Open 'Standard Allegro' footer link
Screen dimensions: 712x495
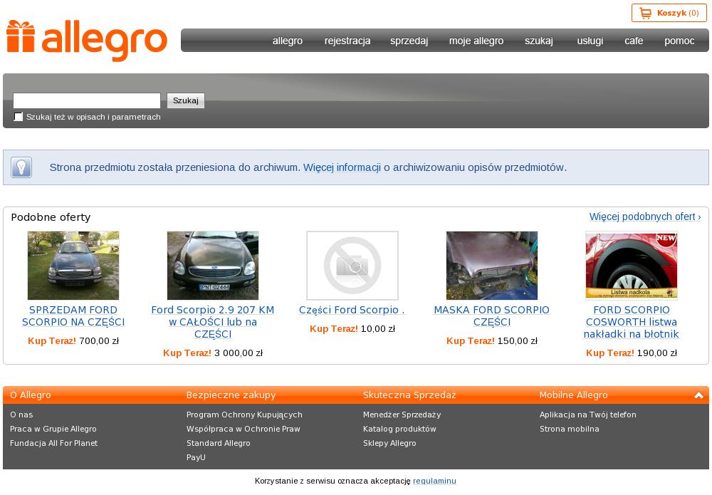click(219, 443)
